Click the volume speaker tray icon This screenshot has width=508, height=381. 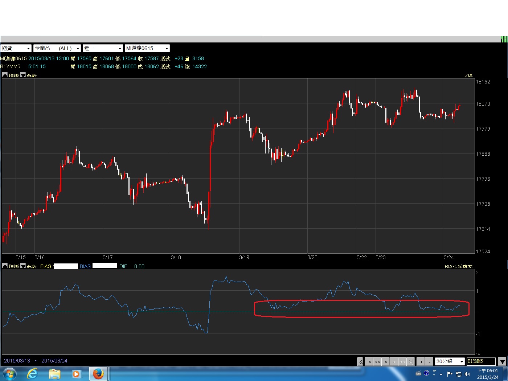tap(467, 374)
